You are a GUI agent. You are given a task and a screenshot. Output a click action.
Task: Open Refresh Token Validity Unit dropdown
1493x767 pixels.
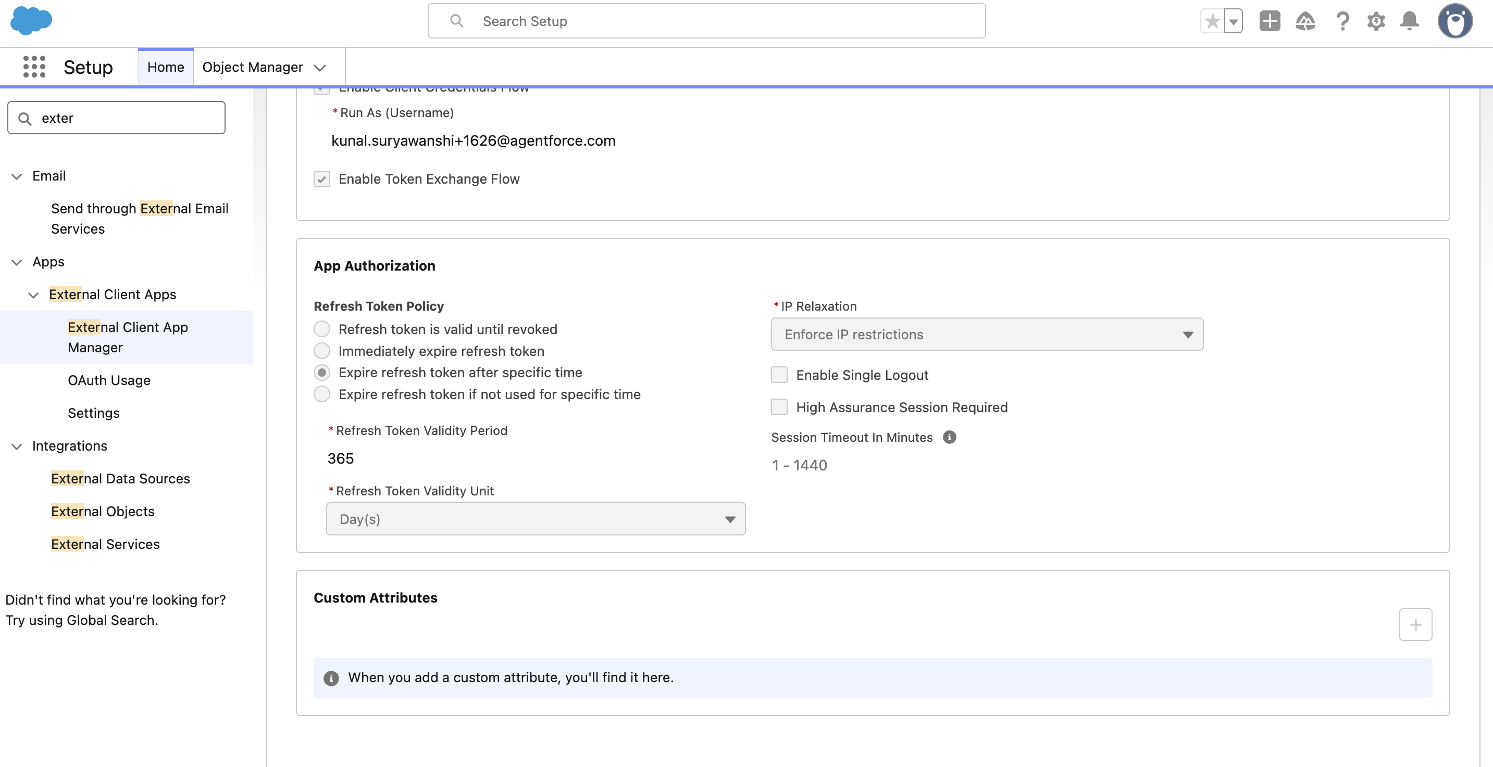tap(535, 519)
